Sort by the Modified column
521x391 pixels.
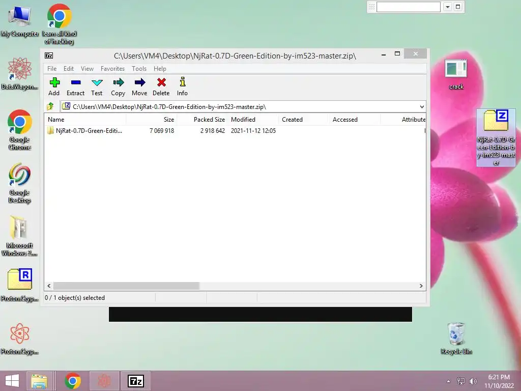[x=253, y=119]
